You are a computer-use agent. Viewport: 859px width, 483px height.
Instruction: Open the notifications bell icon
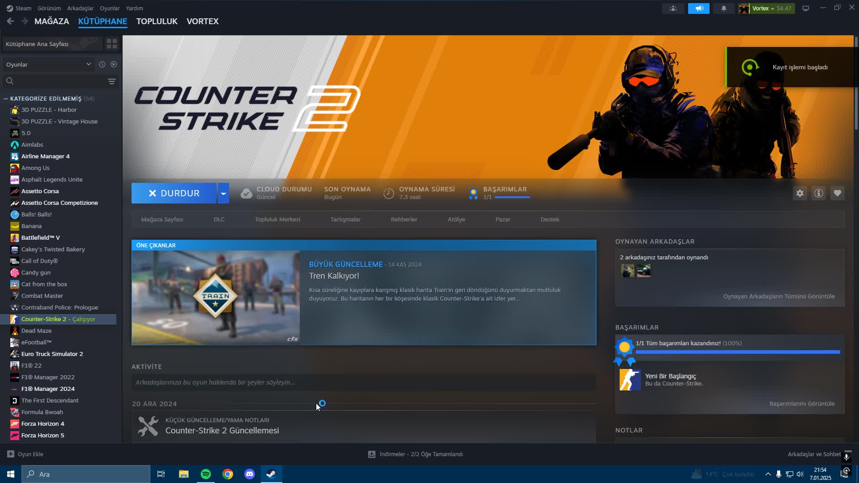tap(723, 8)
